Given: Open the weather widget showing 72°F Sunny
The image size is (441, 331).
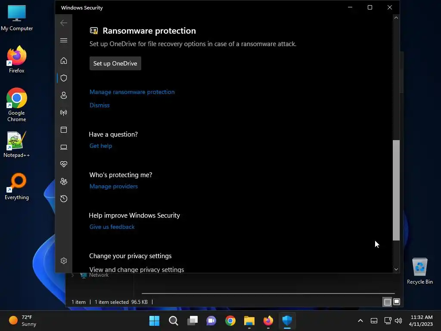Looking at the screenshot, I should 23,321.
